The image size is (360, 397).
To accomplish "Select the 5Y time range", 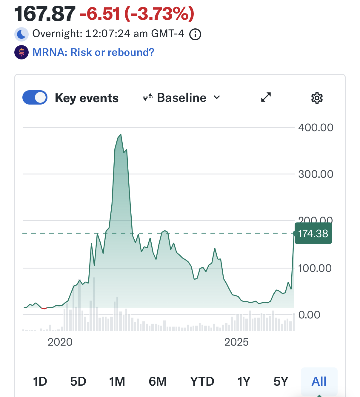I will [281, 381].
